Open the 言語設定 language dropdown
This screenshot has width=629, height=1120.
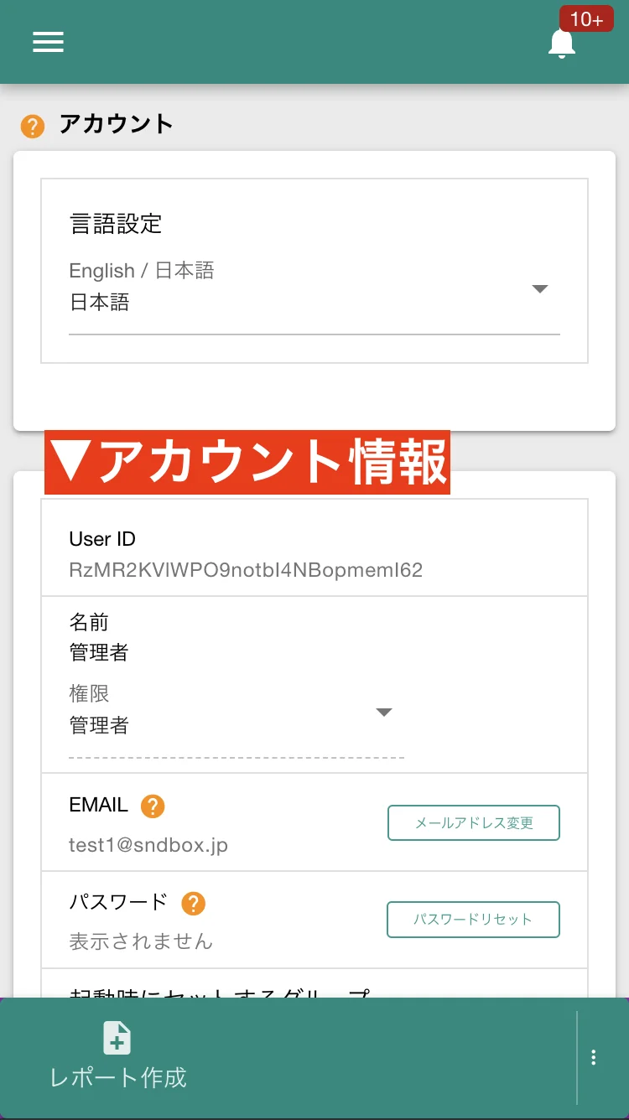click(x=314, y=297)
